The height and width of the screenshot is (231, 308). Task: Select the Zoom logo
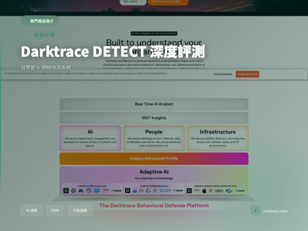165,190
